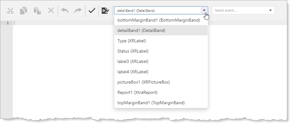Select label4 (XRLabel) entry

pos(161,72)
